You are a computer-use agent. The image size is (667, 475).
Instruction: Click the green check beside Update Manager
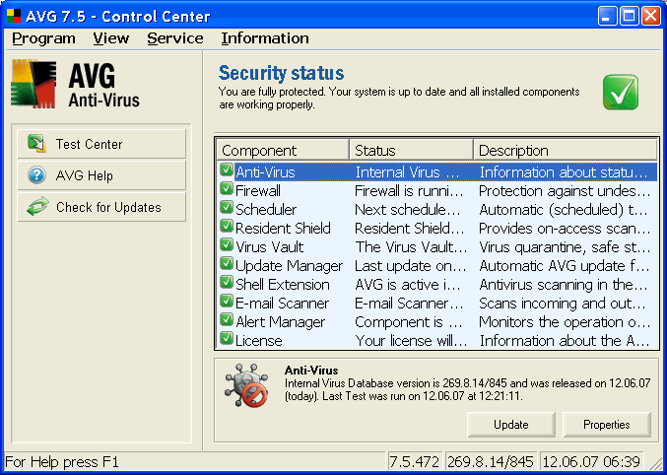tap(227, 264)
